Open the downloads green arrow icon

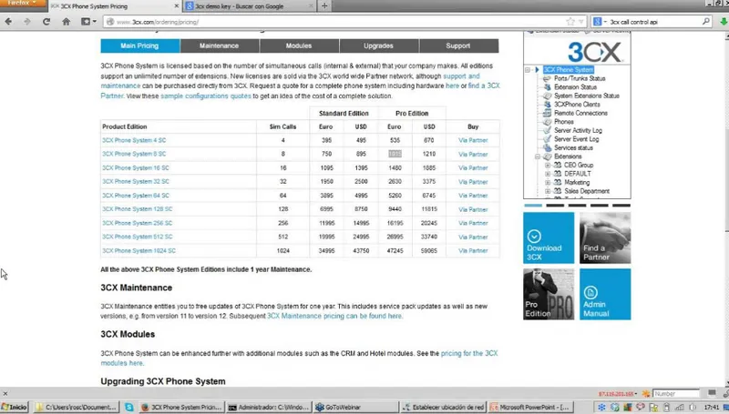pyautogui.click(x=724, y=21)
